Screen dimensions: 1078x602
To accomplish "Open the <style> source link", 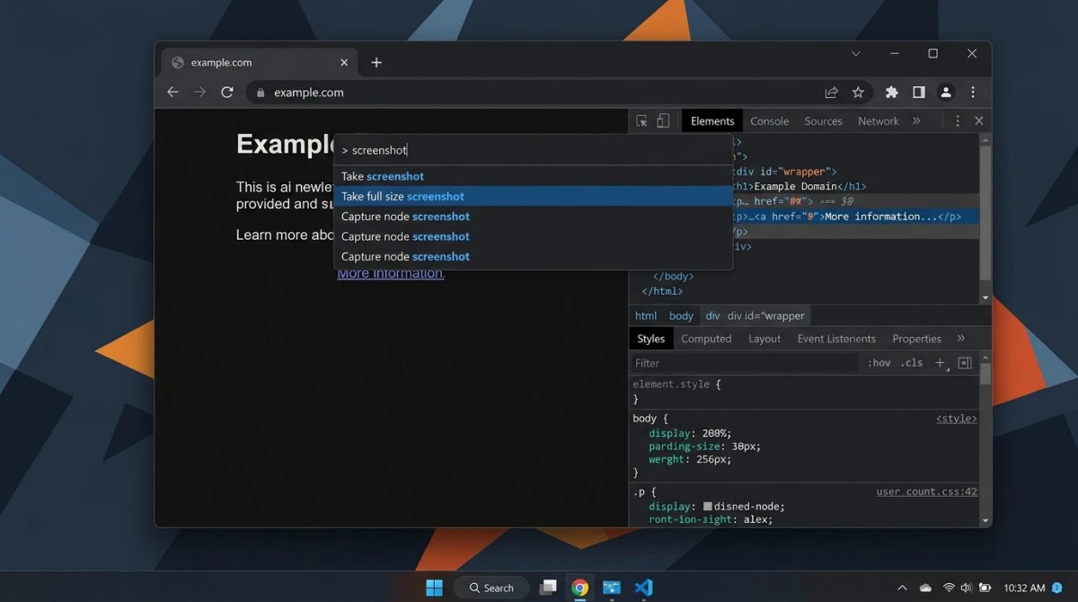I will [x=956, y=419].
